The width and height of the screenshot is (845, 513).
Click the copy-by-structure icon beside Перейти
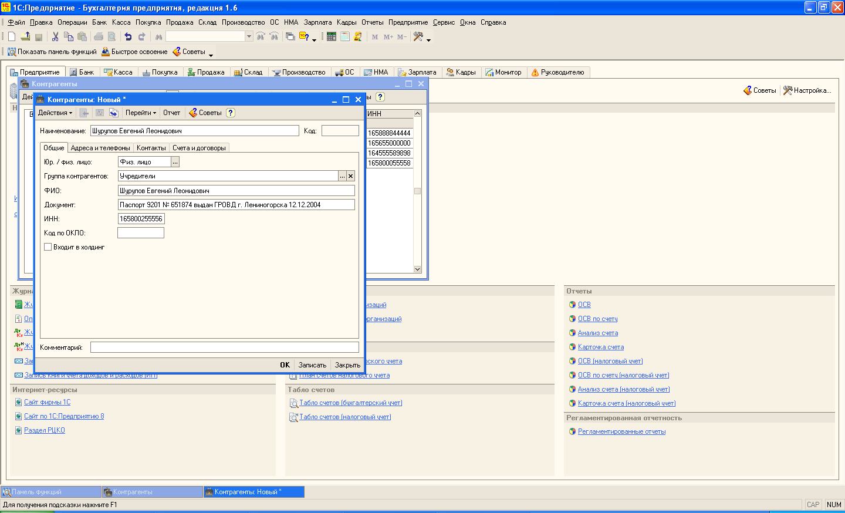[x=114, y=113]
